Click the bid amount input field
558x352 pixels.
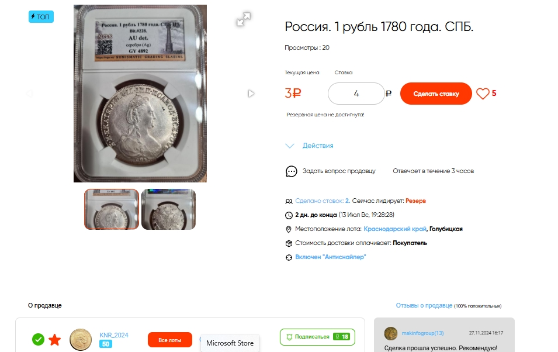[x=356, y=94]
